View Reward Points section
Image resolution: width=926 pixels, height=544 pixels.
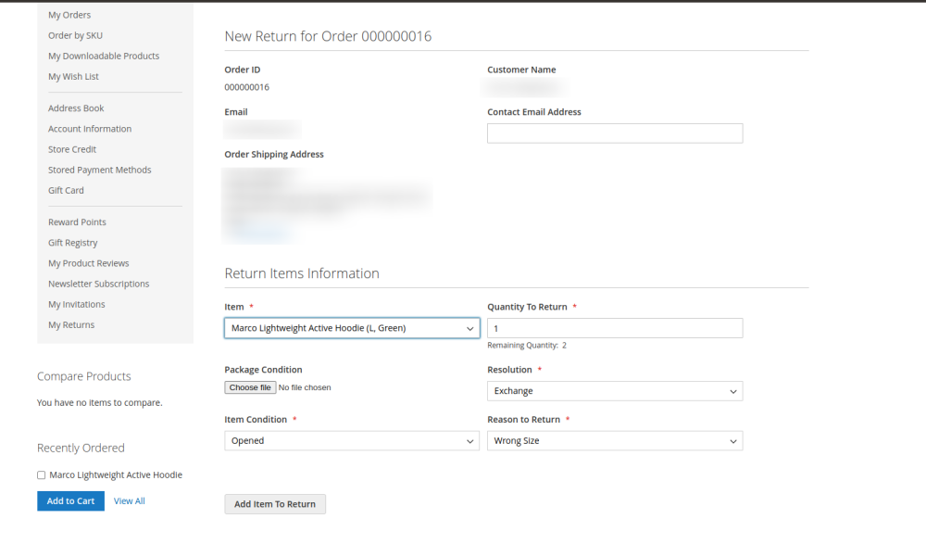(77, 222)
